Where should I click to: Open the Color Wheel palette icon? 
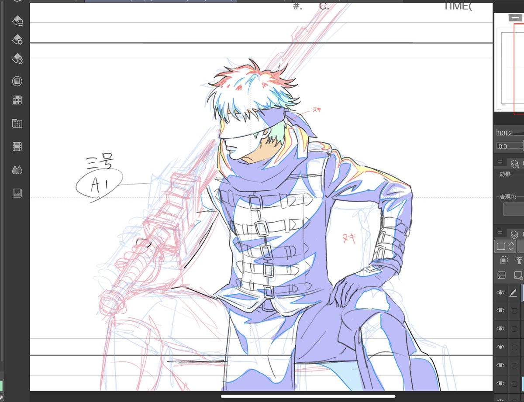17,81
